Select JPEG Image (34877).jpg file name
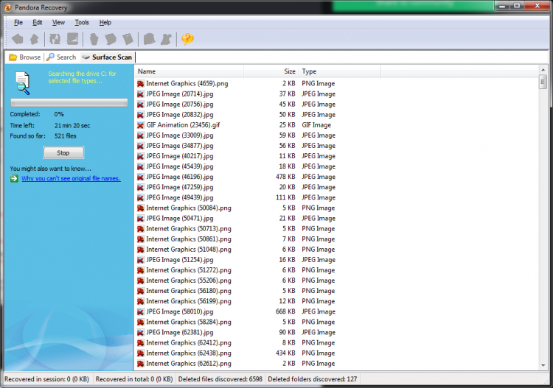The image size is (553, 388). (x=180, y=146)
